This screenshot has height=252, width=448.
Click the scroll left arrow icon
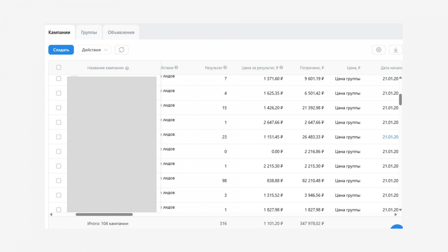coord(51,214)
